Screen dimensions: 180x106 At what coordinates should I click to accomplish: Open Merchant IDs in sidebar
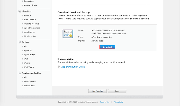point(30,36)
